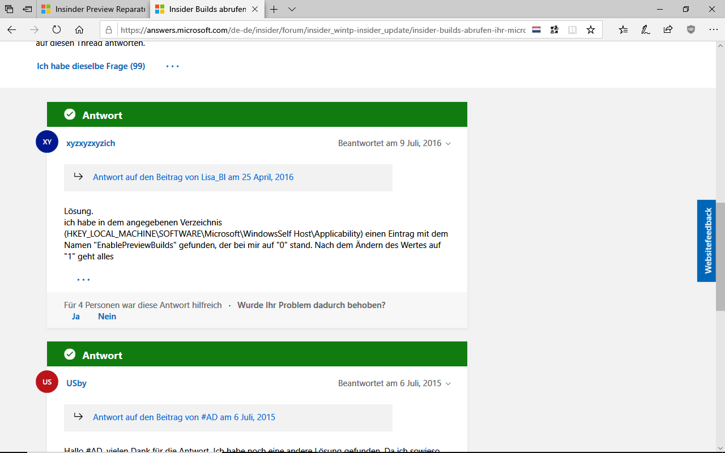725x453 pixels.
Task: Open reply to #AD post link
Action: click(184, 417)
